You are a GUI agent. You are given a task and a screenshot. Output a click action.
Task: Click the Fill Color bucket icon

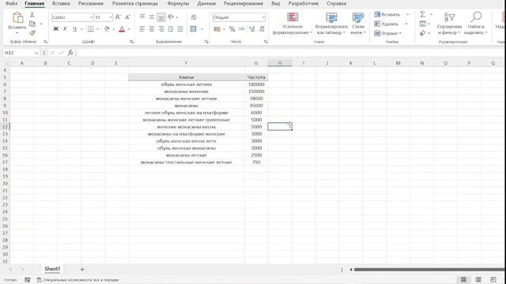click(107, 29)
